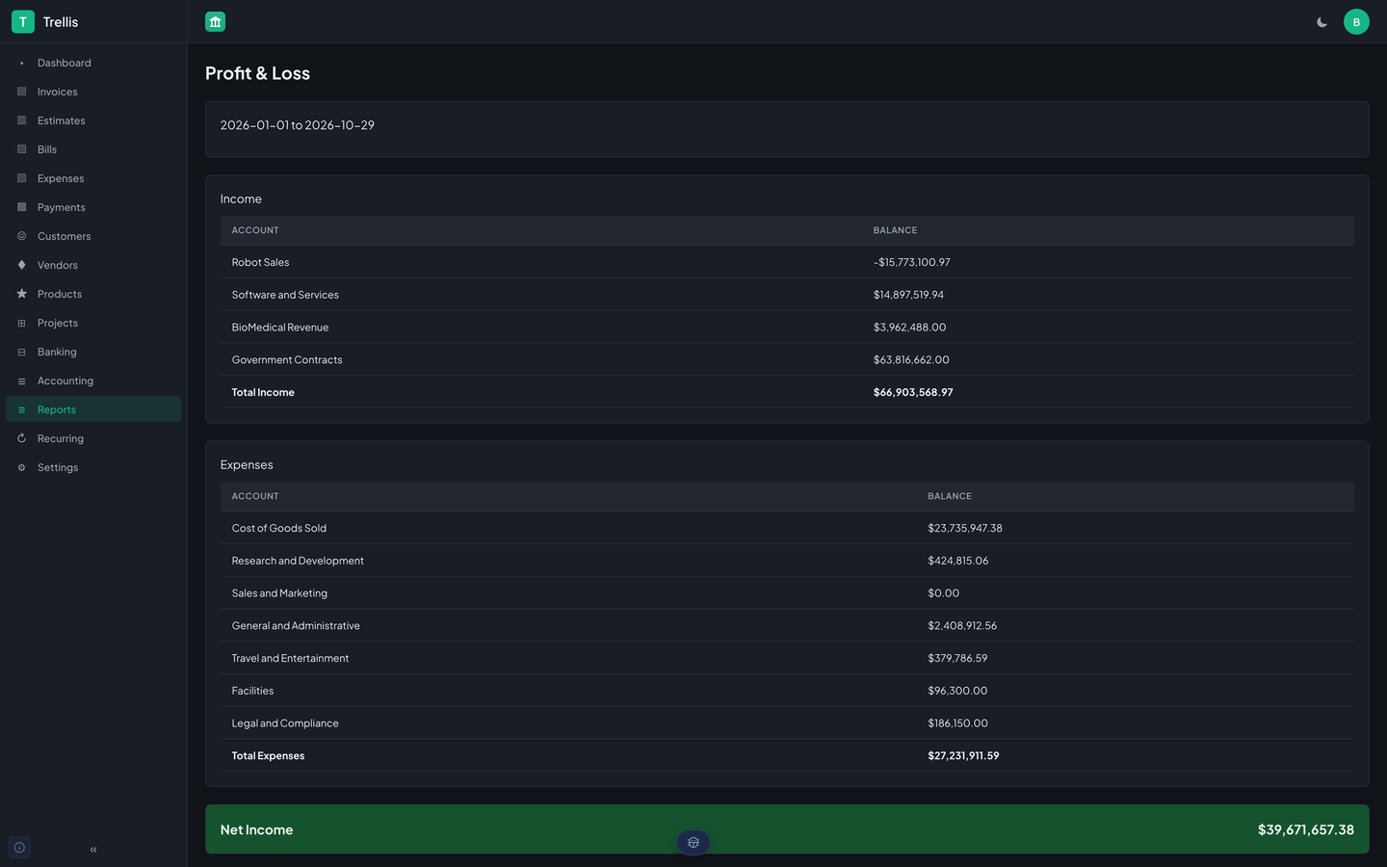The width and height of the screenshot is (1387, 867).
Task: Click Cost of Goods Sold row
Action: point(787,528)
